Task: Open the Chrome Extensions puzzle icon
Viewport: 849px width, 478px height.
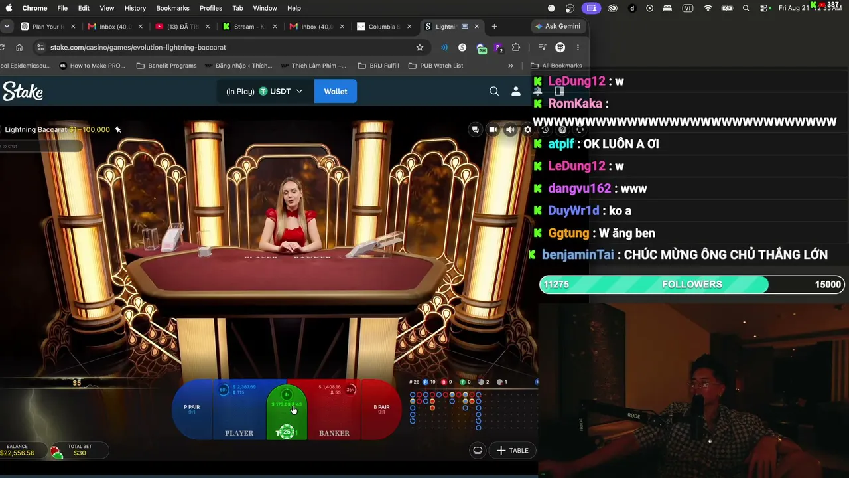Action: pyautogui.click(x=516, y=47)
